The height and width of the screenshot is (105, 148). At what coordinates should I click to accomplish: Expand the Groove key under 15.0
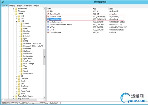19,34
